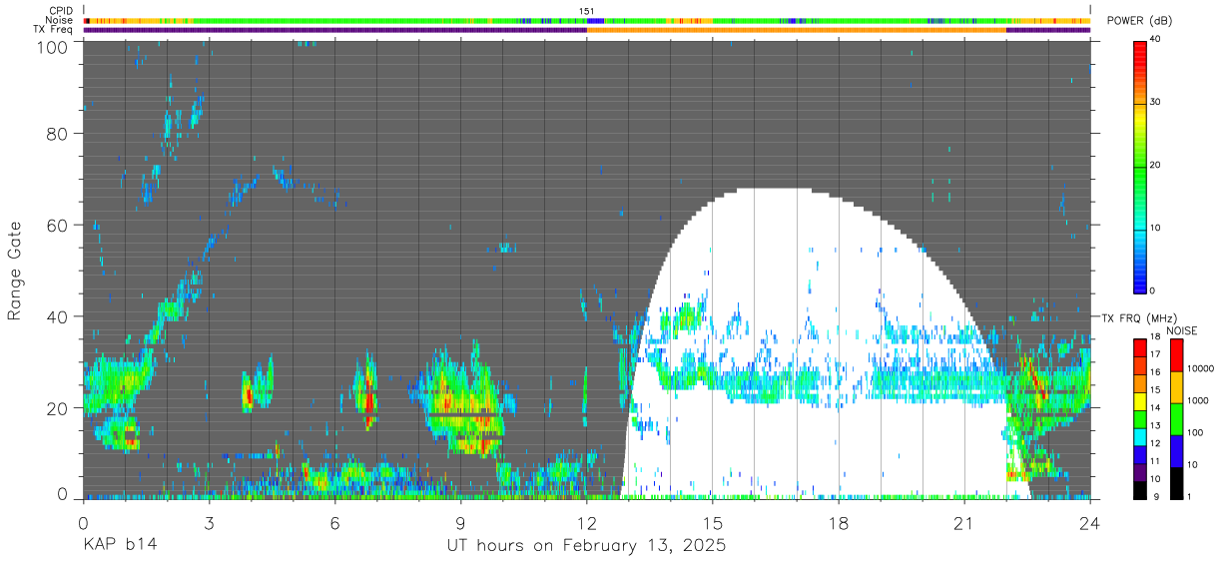Click the noise scale value 1000
This screenshot has height=566, width=1226.
(1197, 401)
